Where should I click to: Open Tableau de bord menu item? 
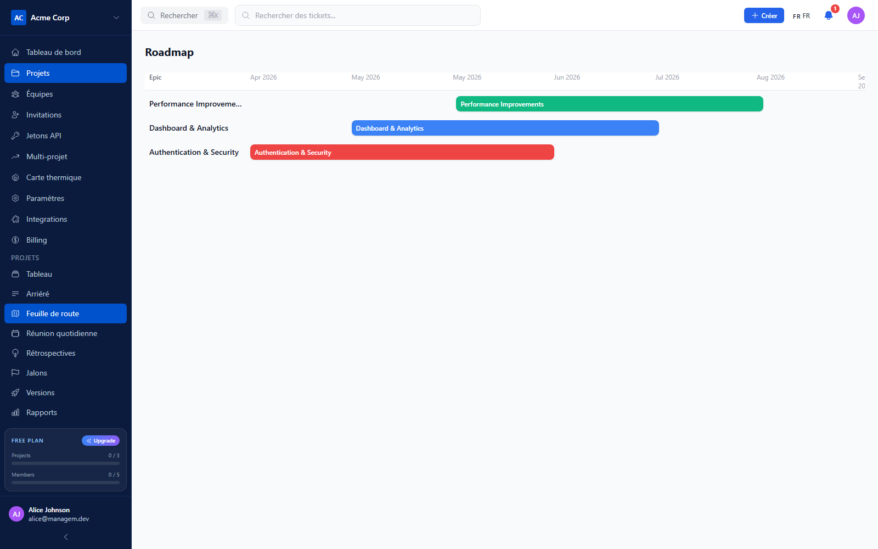tap(65, 52)
